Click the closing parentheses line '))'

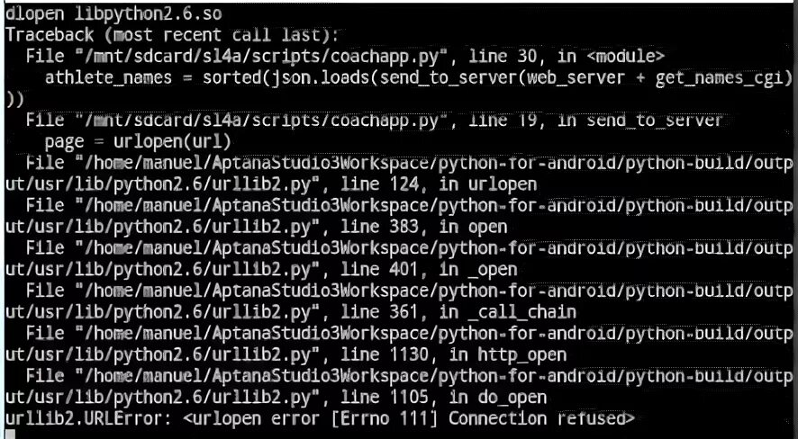point(14,100)
